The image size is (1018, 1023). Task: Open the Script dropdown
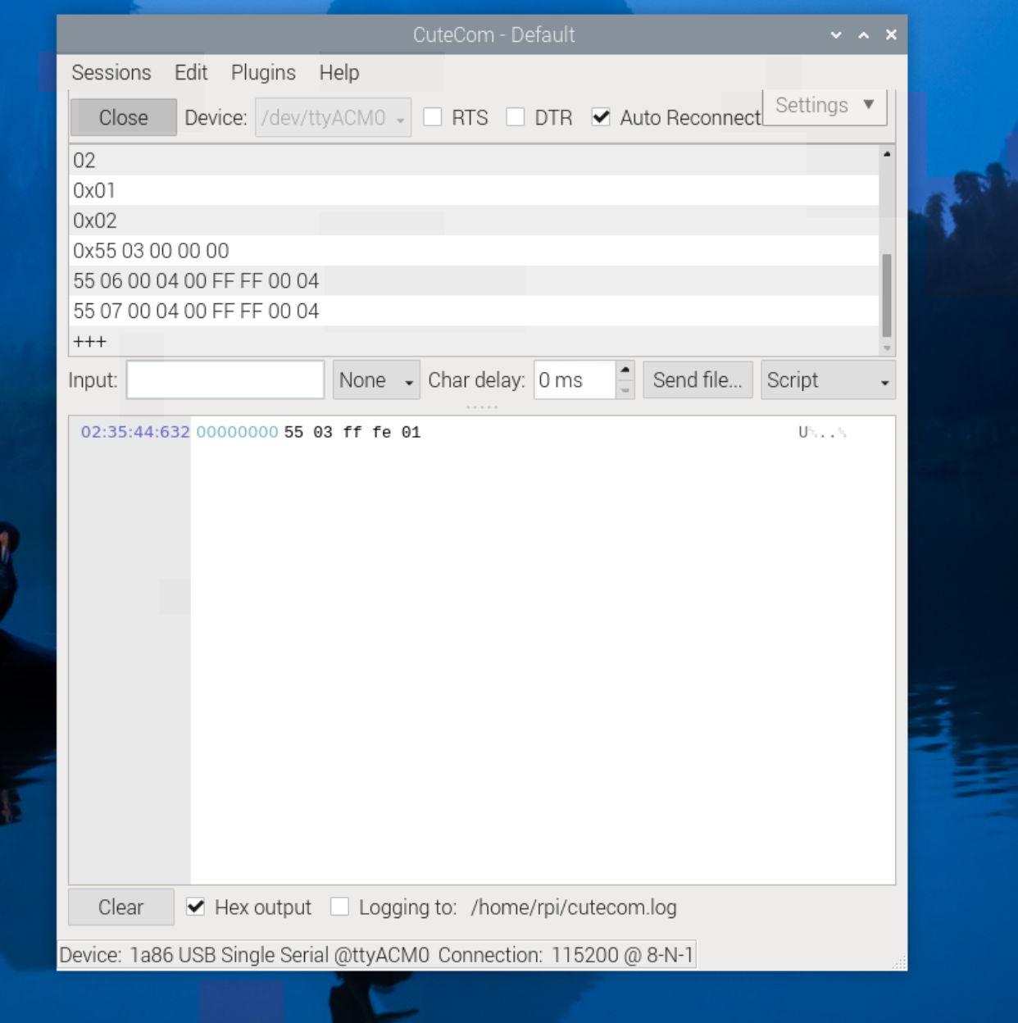pyautogui.click(x=828, y=380)
